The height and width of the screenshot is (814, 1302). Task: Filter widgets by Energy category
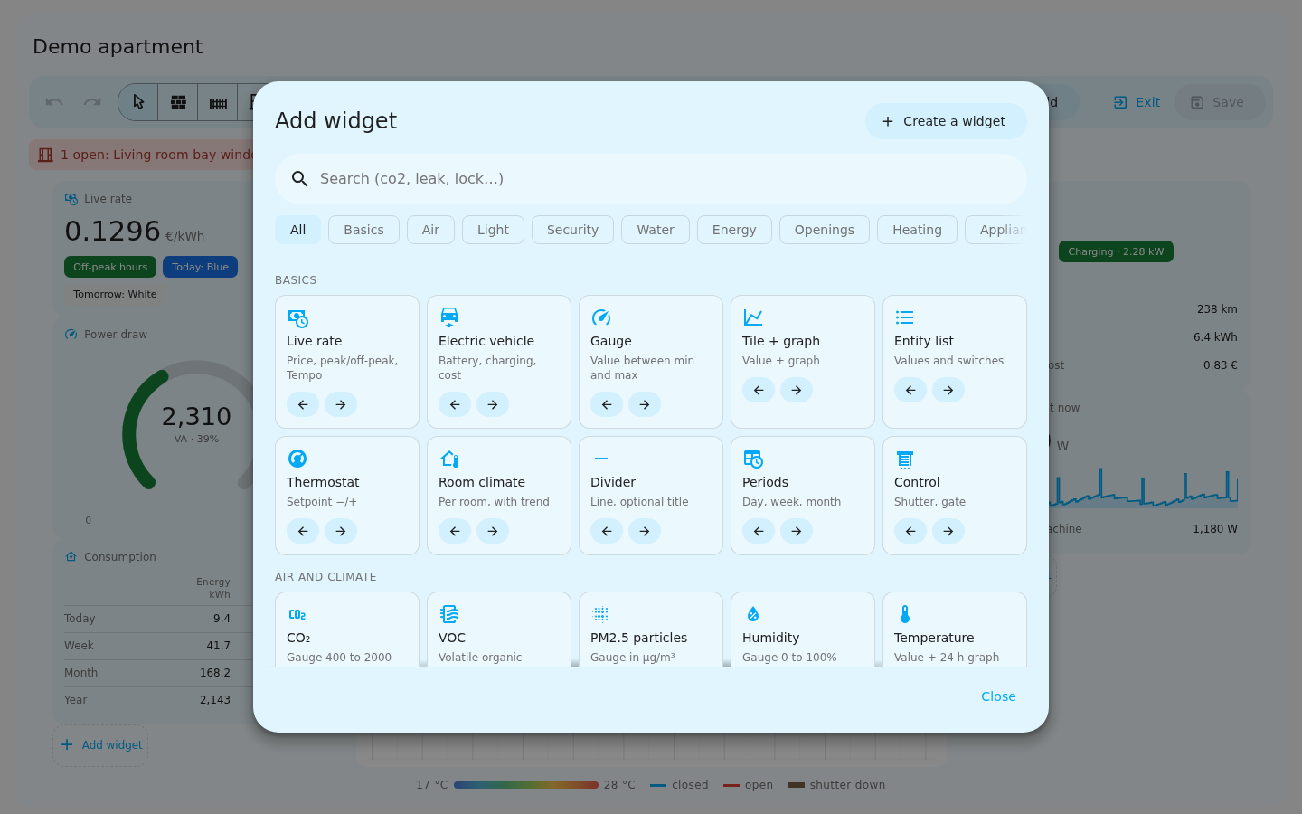[x=734, y=230]
